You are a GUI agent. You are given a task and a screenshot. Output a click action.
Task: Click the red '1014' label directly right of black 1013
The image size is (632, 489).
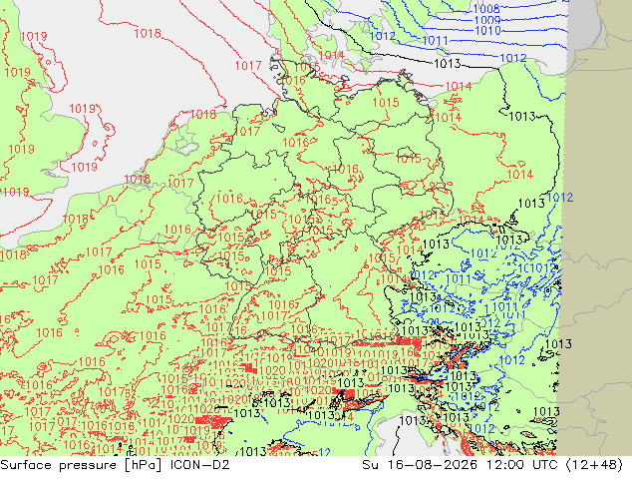pyautogui.click(x=459, y=87)
